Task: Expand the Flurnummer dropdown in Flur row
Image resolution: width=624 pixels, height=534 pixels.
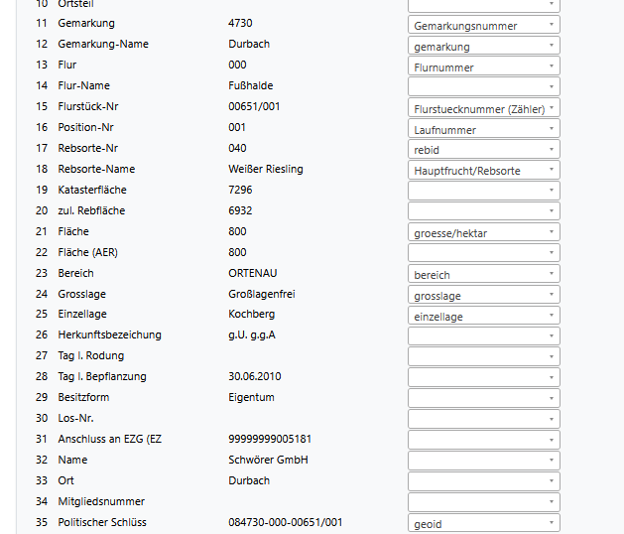Action: 483,67
